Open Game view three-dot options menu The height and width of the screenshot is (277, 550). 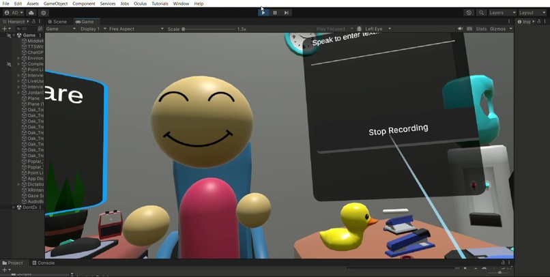click(509, 22)
